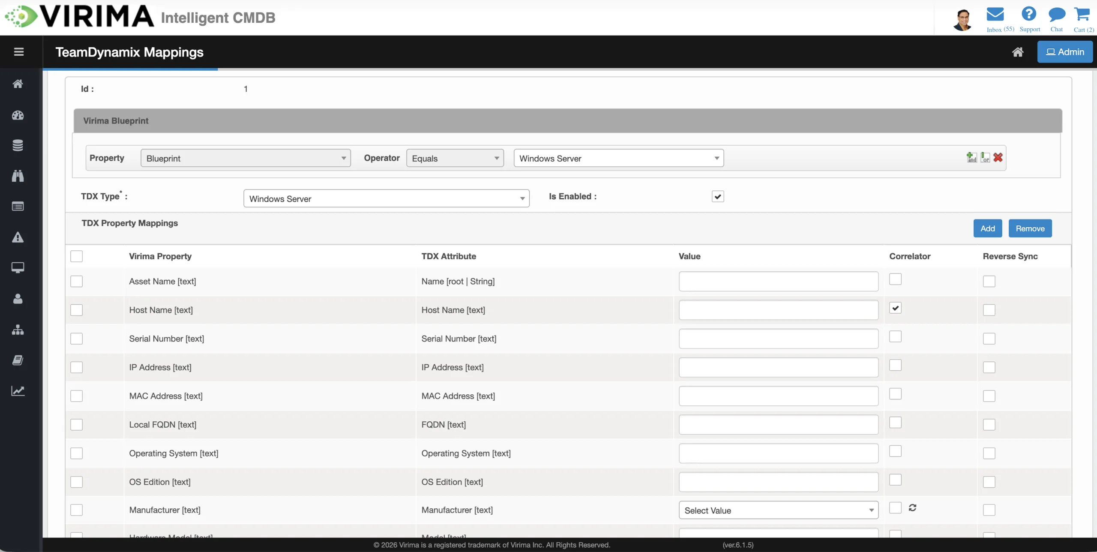The image size is (1097, 552).
Task: Open the user icon in left sidebar
Action: pyautogui.click(x=18, y=299)
